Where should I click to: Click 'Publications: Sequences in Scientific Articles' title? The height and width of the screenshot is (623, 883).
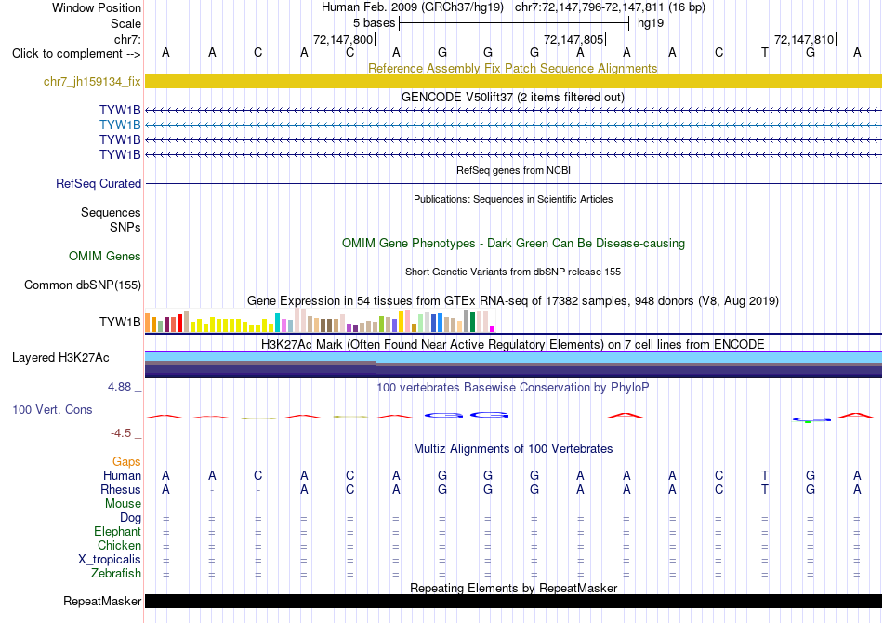pos(513,199)
